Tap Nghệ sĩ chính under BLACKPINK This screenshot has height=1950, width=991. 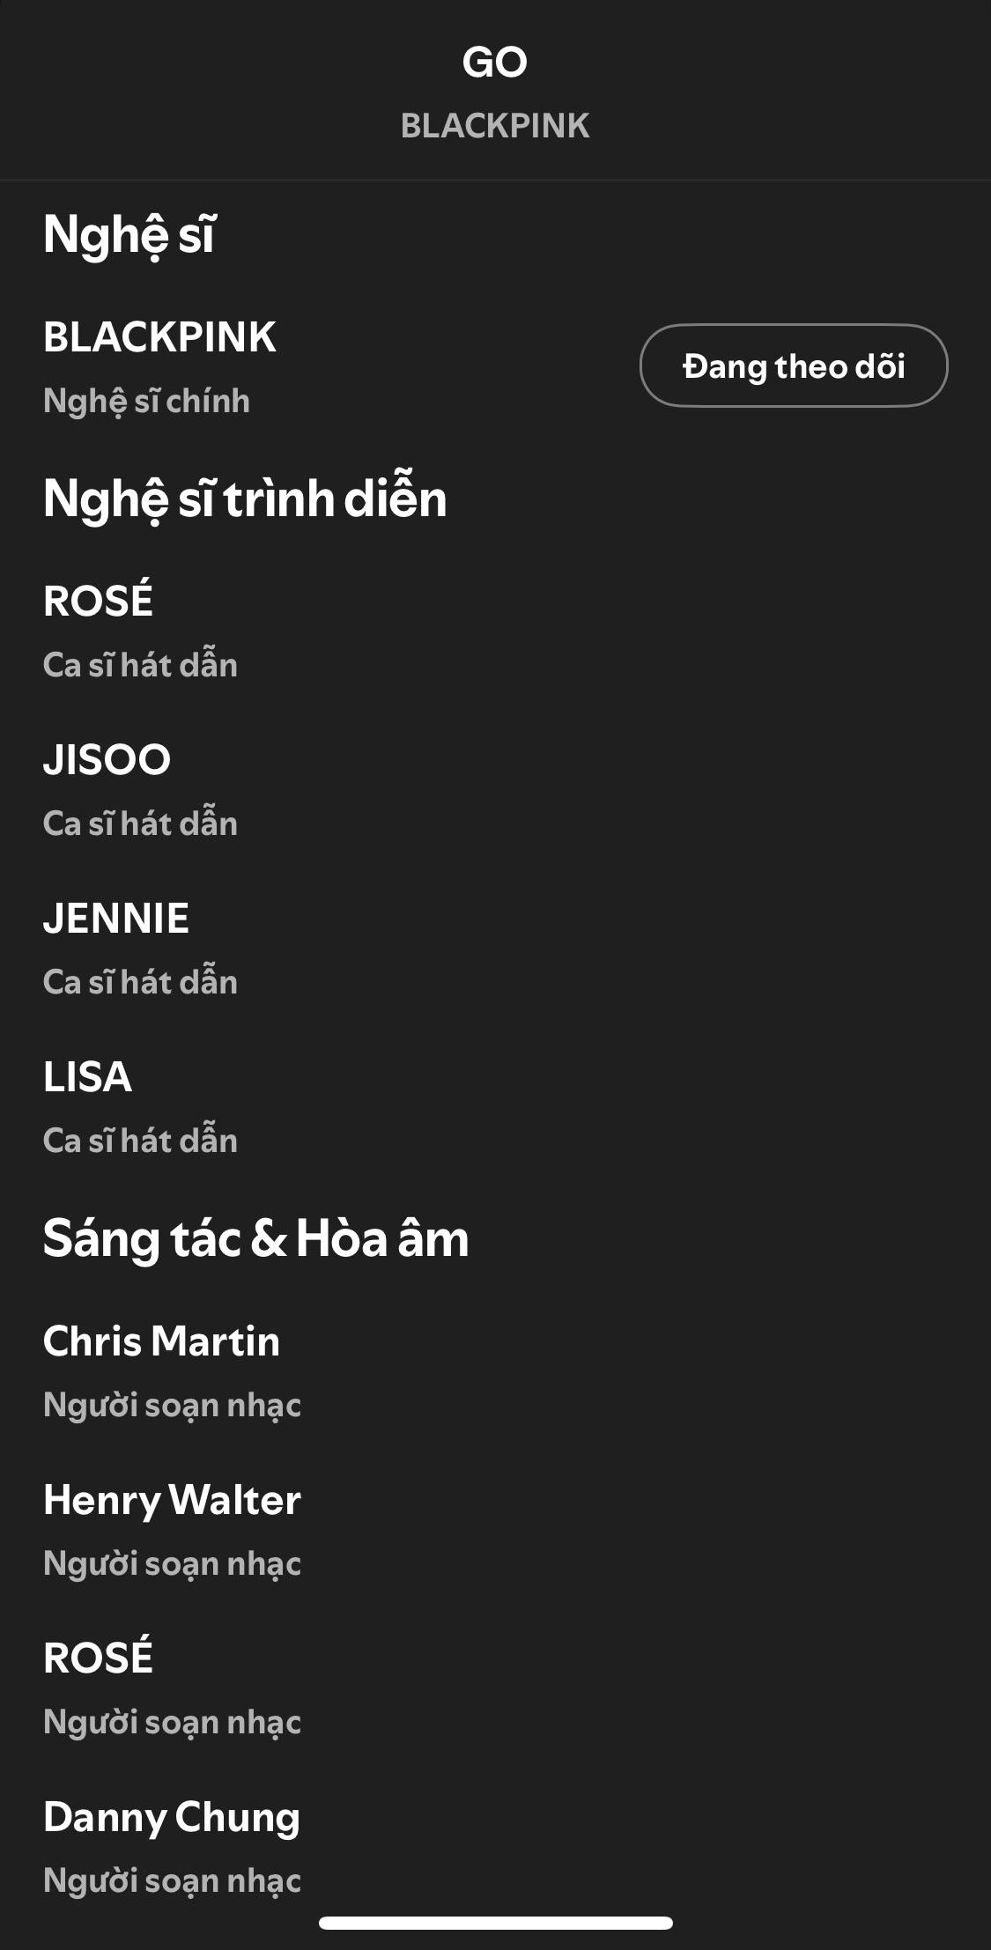(x=147, y=402)
